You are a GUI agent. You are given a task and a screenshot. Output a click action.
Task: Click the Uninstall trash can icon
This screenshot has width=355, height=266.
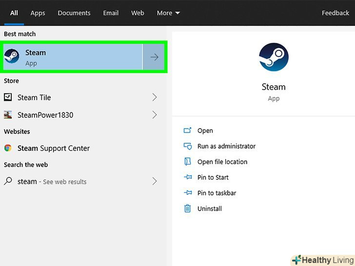pos(187,209)
